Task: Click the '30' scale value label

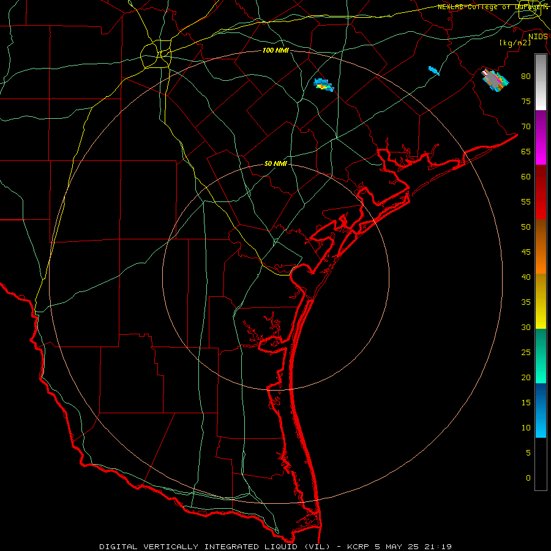Action: coord(526,328)
